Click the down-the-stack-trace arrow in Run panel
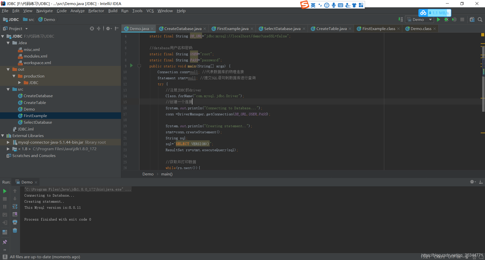 click(15, 199)
